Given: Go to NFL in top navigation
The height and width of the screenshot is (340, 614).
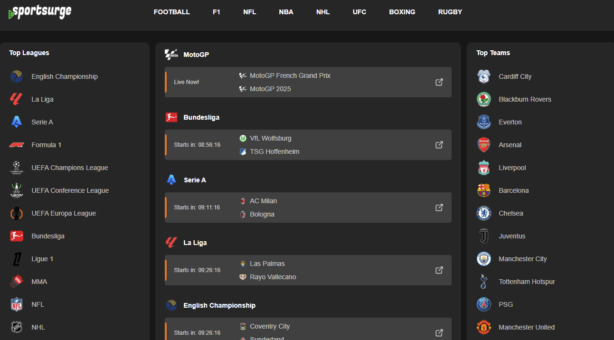Looking at the screenshot, I should (x=250, y=12).
